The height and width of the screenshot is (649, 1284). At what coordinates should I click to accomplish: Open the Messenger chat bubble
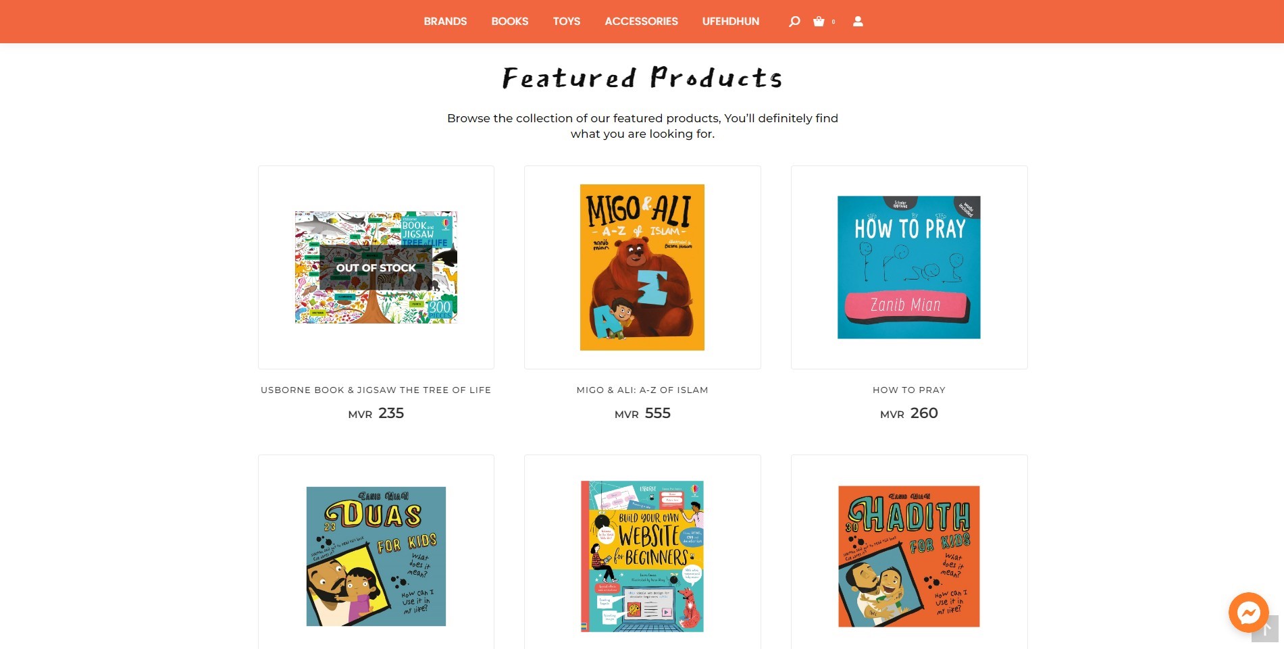coord(1248,613)
